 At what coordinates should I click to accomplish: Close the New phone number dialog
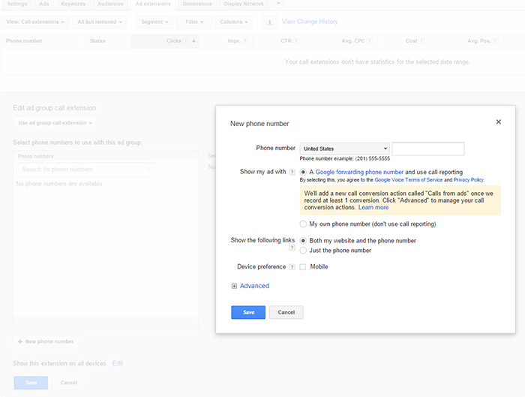(499, 122)
